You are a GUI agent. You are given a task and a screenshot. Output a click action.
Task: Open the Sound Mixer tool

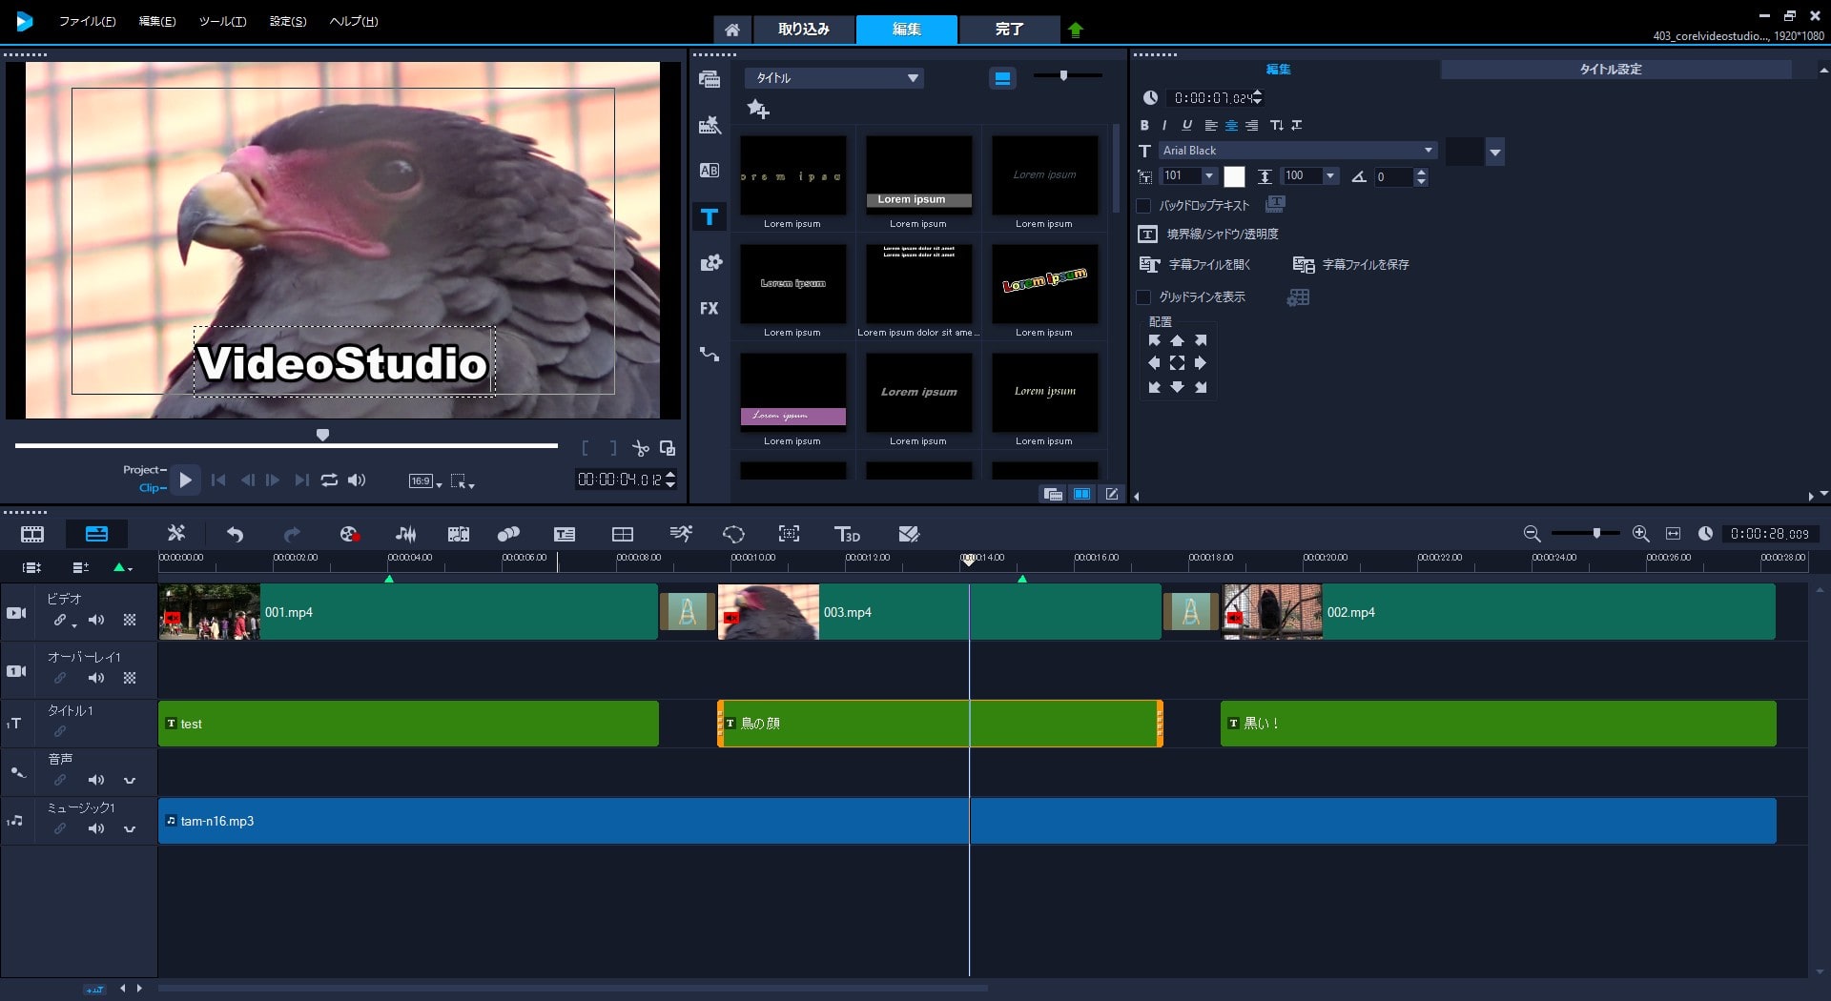(405, 534)
